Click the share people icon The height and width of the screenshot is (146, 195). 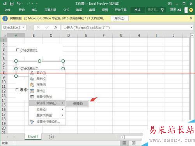(179, 10)
